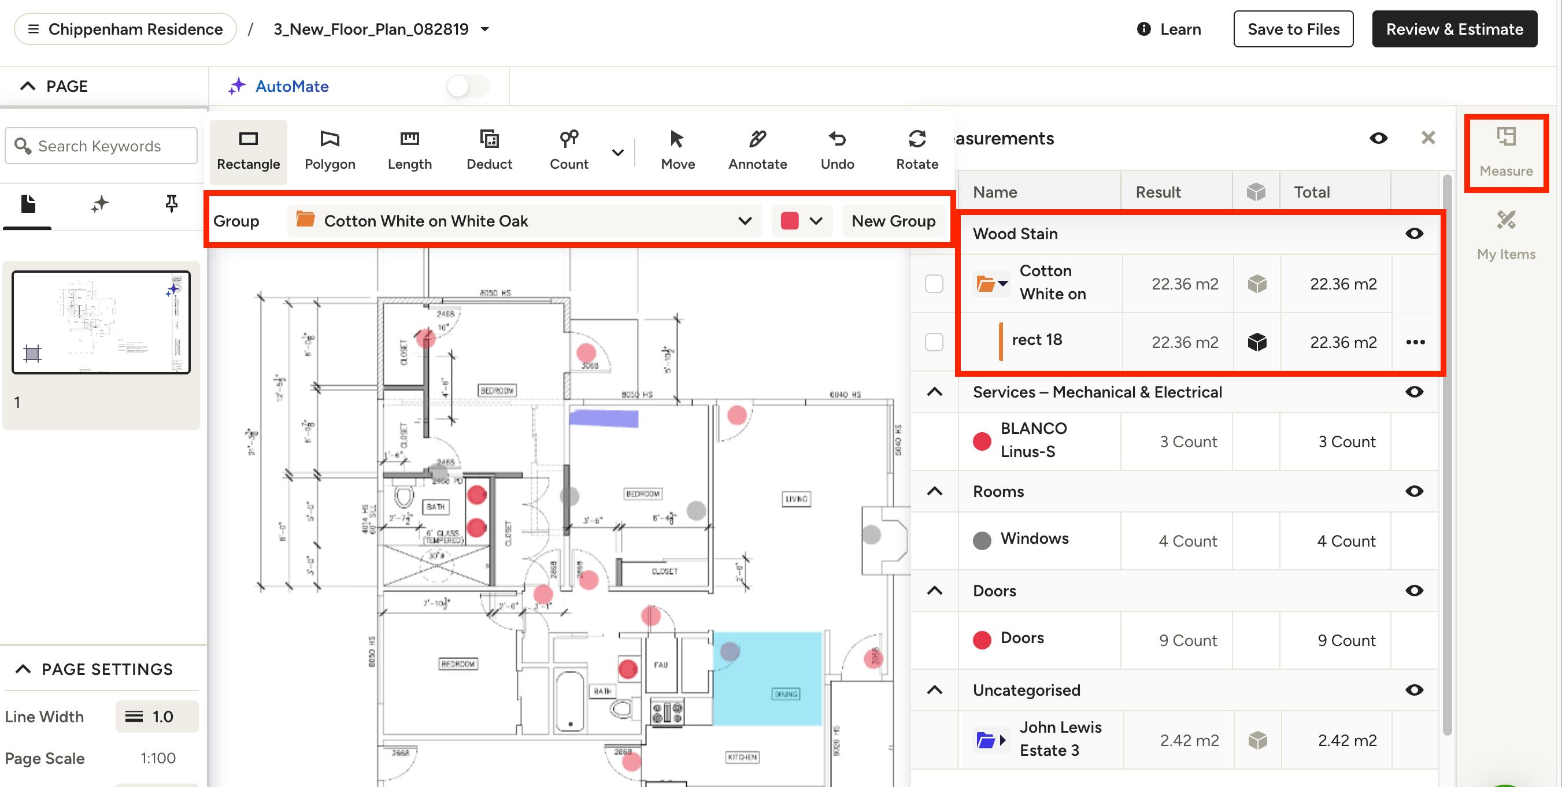Open the Annotate tool

[x=757, y=151]
